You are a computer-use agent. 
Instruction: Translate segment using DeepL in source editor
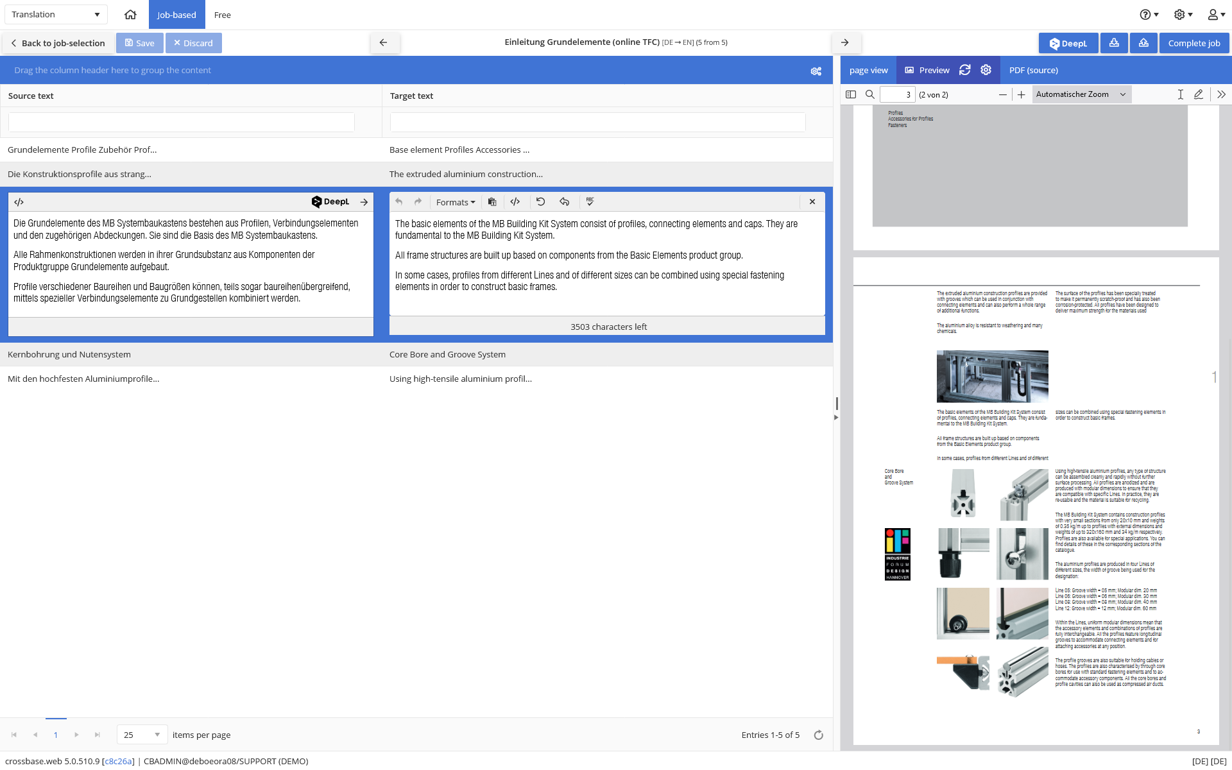click(x=330, y=202)
